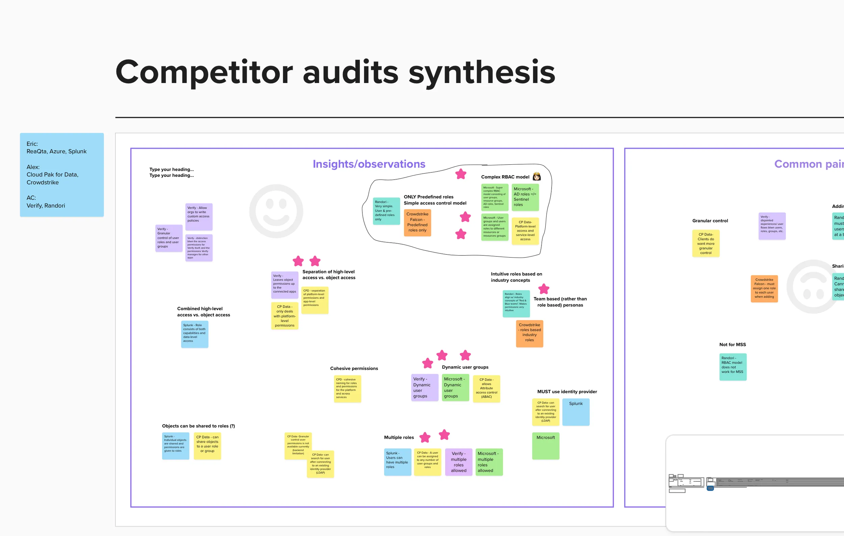
Task: Click CPD - separation of platform-level permissions note
Action: click(x=315, y=300)
